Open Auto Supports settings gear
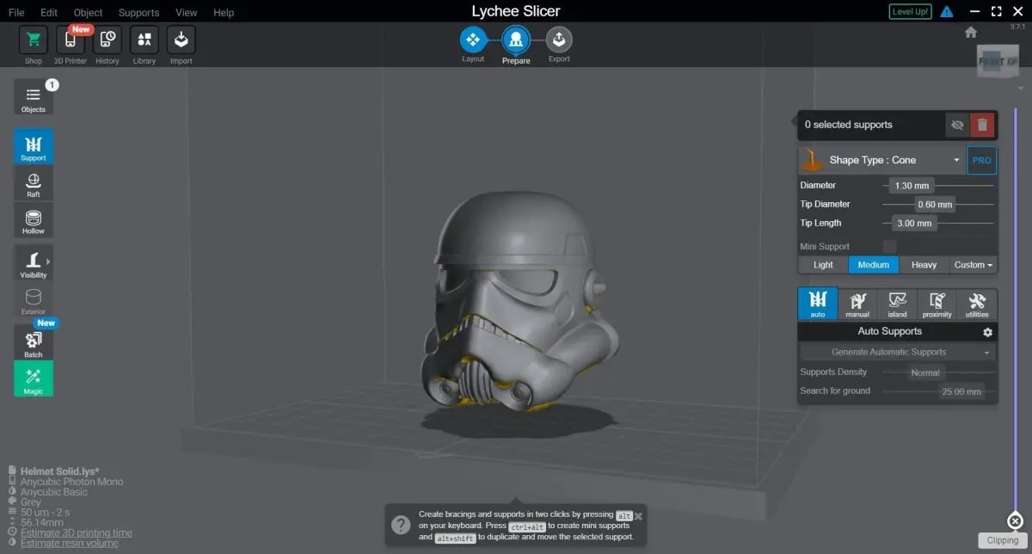 987,332
